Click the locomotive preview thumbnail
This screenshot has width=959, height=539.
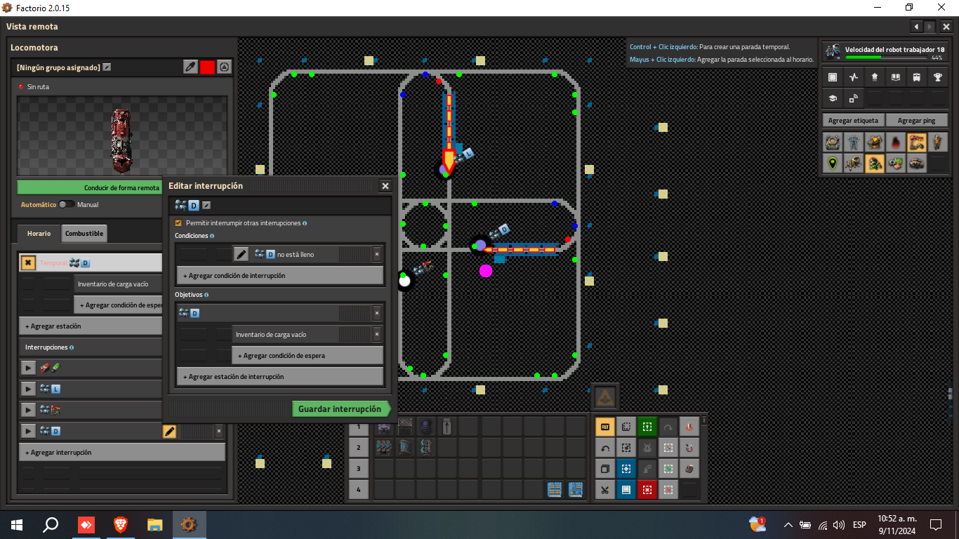[x=122, y=136]
